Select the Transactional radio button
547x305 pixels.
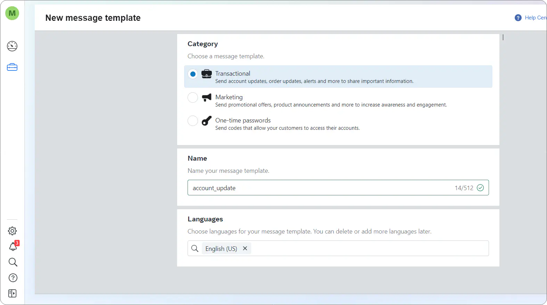[193, 74]
